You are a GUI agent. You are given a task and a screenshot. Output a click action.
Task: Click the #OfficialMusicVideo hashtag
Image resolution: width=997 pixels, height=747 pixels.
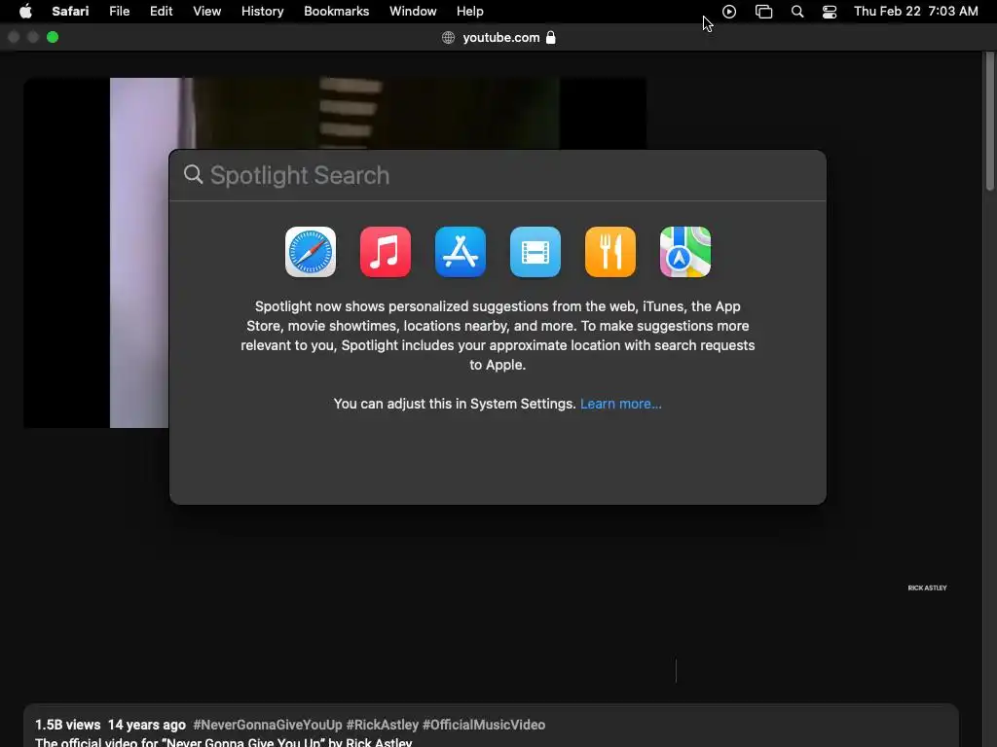(x=484, y=725)
